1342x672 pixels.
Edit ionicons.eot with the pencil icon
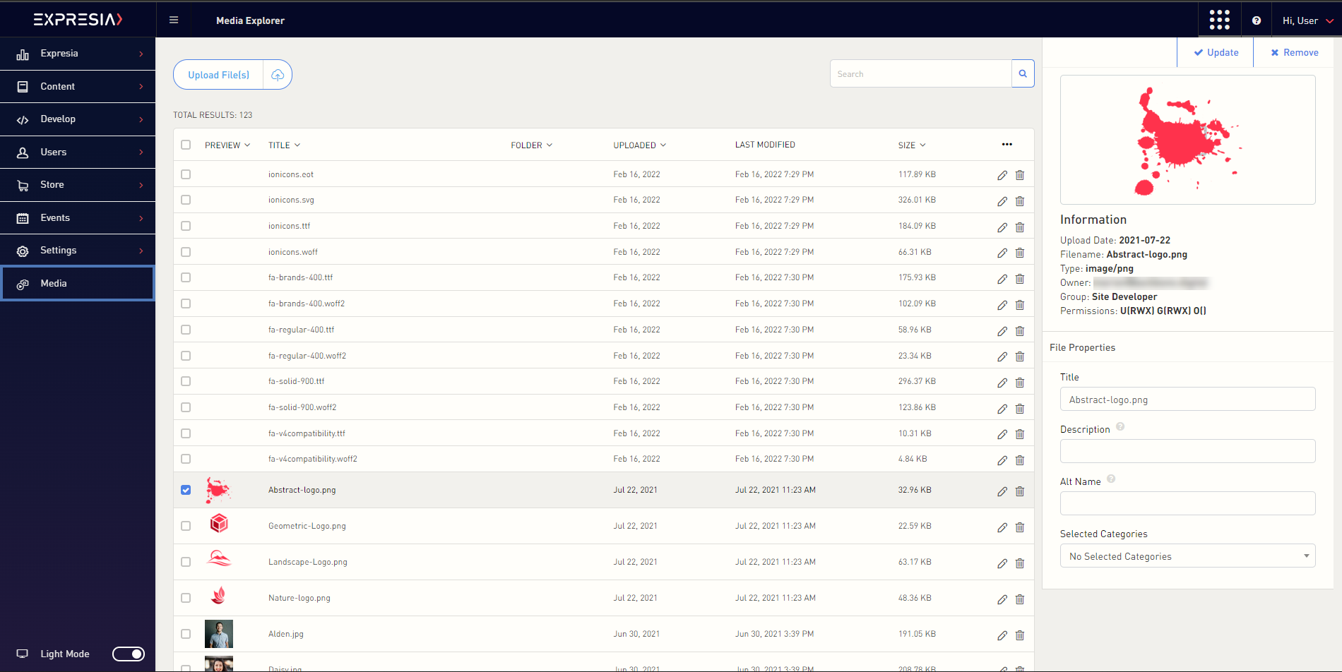coord(1002,175)
